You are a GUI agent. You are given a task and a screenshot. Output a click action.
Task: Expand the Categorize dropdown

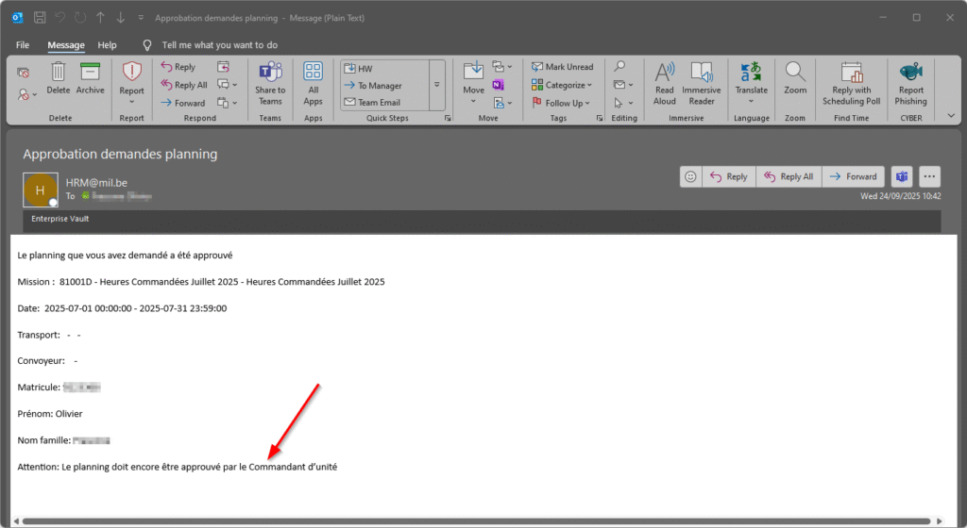[x=562, y=85]
